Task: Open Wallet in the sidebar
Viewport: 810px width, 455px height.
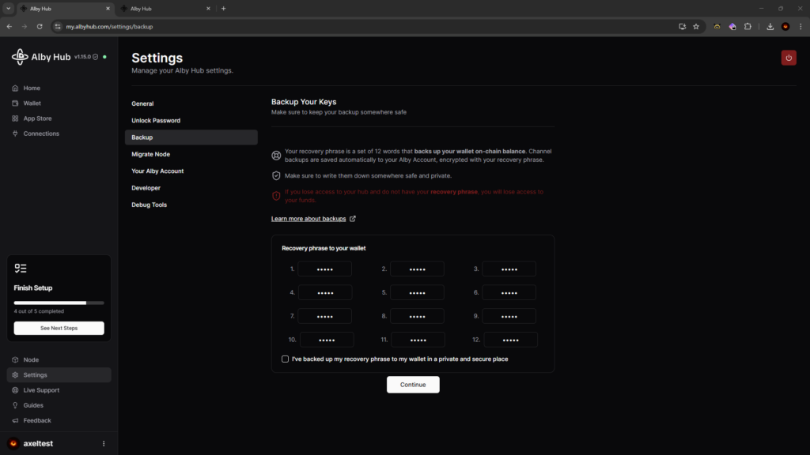Action: [x=32, y=103]
